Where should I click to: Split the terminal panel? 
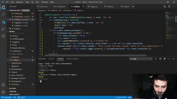coord(160,59)
